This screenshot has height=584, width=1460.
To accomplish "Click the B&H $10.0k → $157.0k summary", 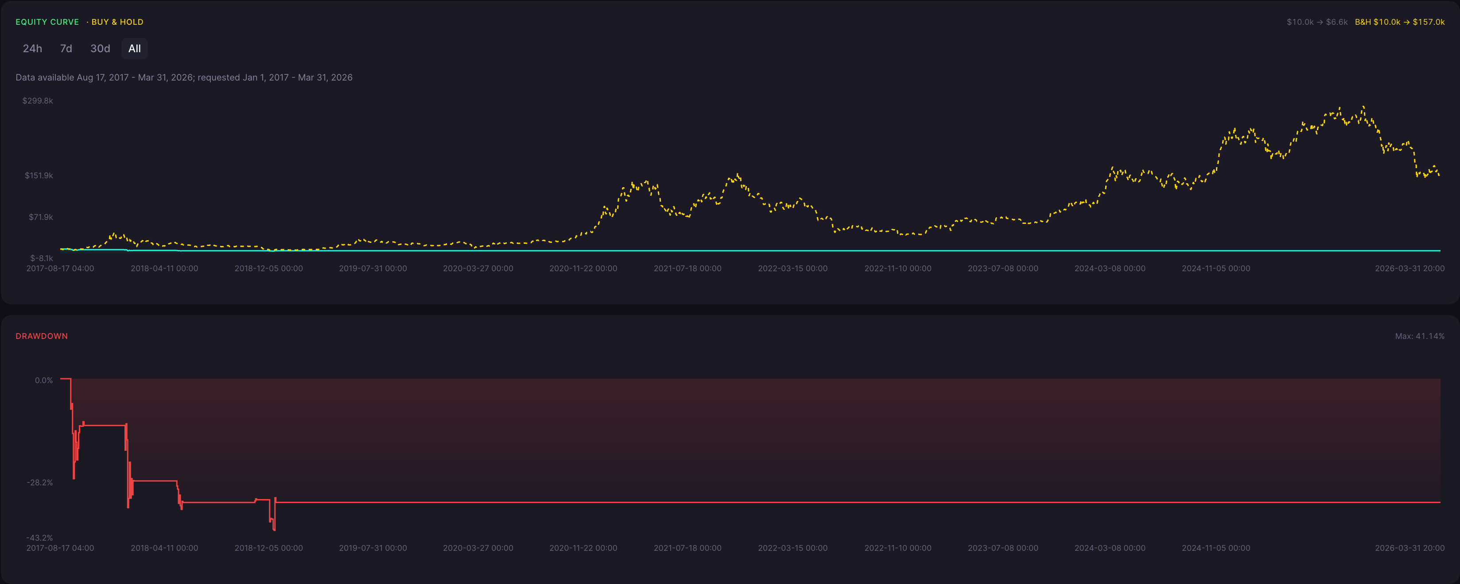I will 1399,22.
